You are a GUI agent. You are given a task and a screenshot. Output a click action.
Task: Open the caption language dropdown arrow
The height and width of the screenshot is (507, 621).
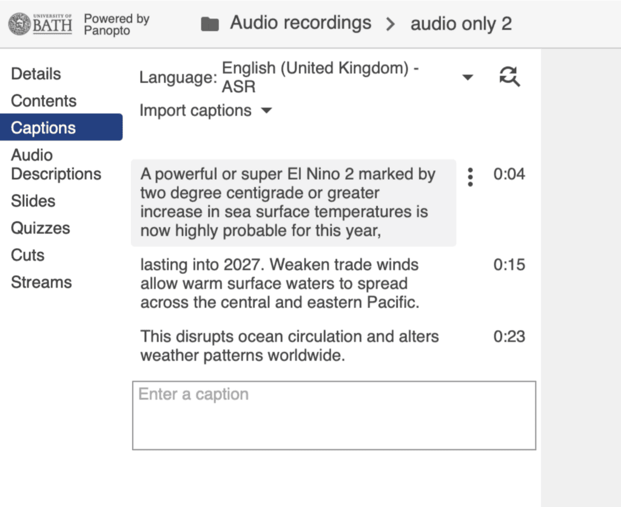[468, 77]
